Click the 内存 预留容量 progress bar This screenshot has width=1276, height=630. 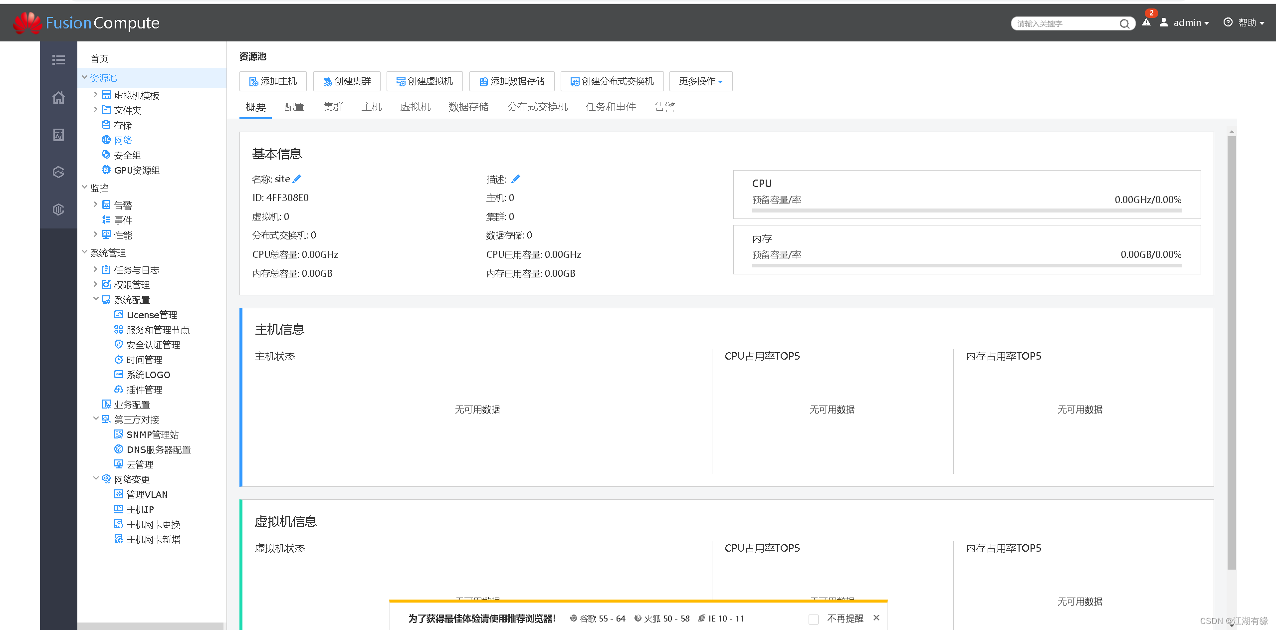click(x=967, y=265)
